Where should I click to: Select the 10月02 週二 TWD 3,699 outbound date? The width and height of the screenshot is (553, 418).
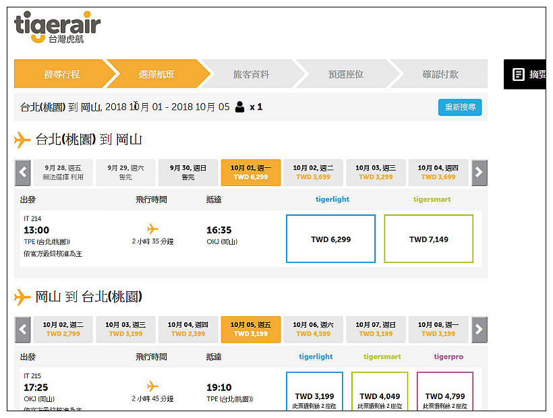(313, 173)
